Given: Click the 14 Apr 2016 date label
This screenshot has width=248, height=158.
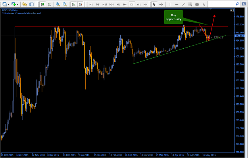Looking at the screenshot, I should [178, 155].
